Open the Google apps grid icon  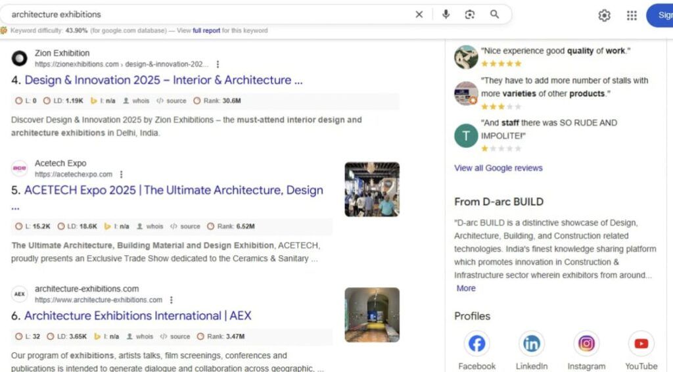coord(632,16)
